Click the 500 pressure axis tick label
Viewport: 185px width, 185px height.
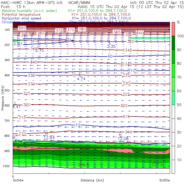[x=7, y=90]
